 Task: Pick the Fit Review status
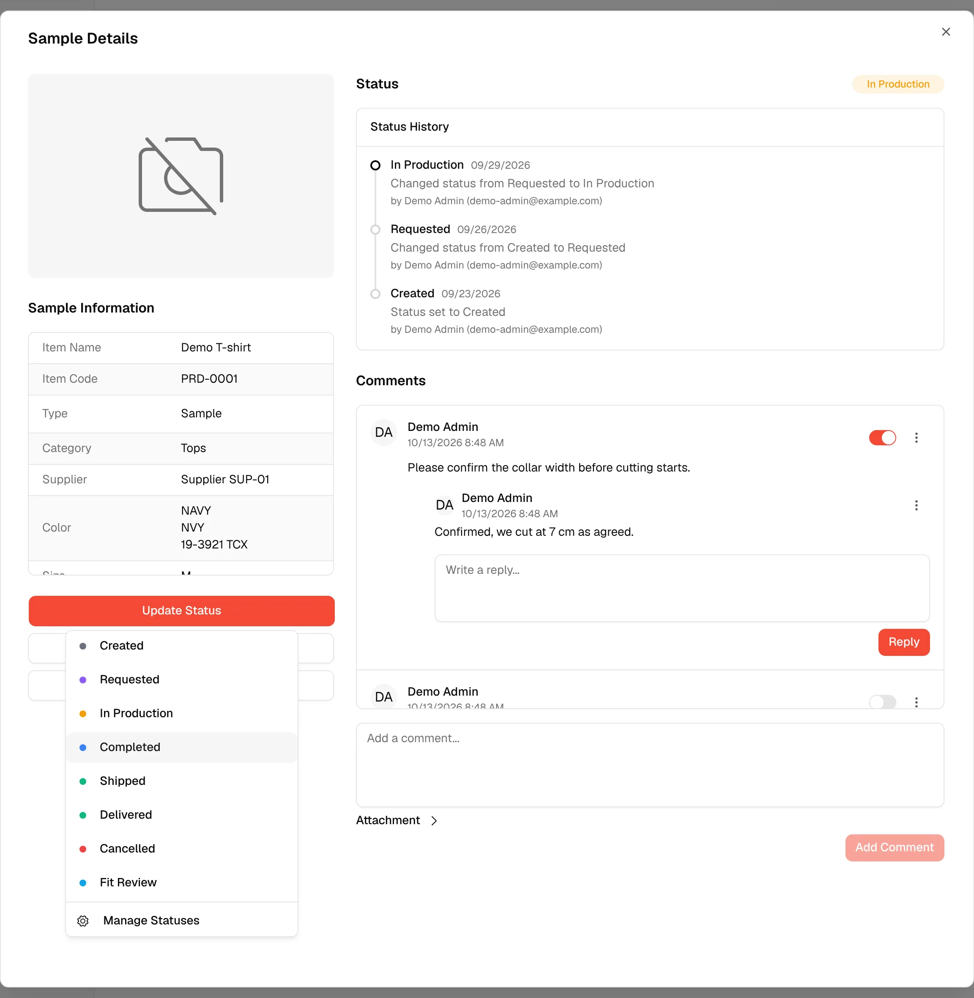click(181, 882)
